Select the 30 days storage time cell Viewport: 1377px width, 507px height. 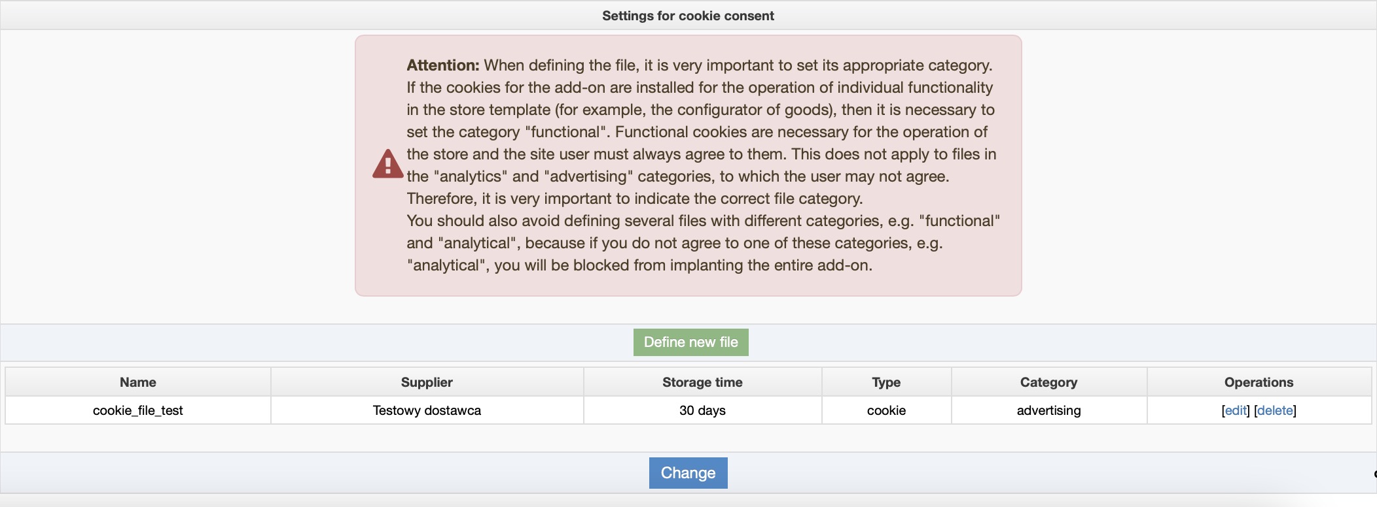pos(702,410)
